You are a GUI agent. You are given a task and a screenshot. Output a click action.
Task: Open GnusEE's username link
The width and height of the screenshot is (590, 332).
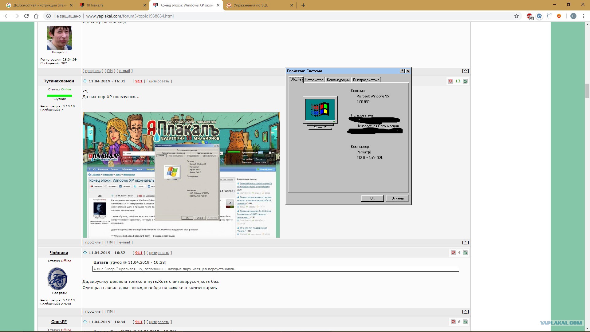point(59,322)
